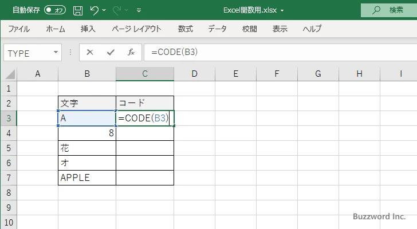Select column H header
The width and height of the screenshot is (417, 229).
click(359, 74)
